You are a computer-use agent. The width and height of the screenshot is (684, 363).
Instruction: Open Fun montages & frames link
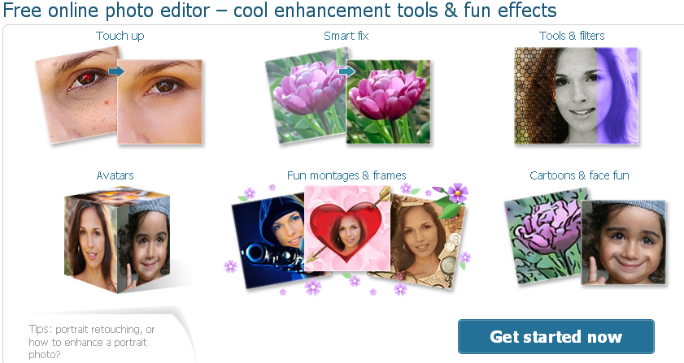[x=346, y=175]
